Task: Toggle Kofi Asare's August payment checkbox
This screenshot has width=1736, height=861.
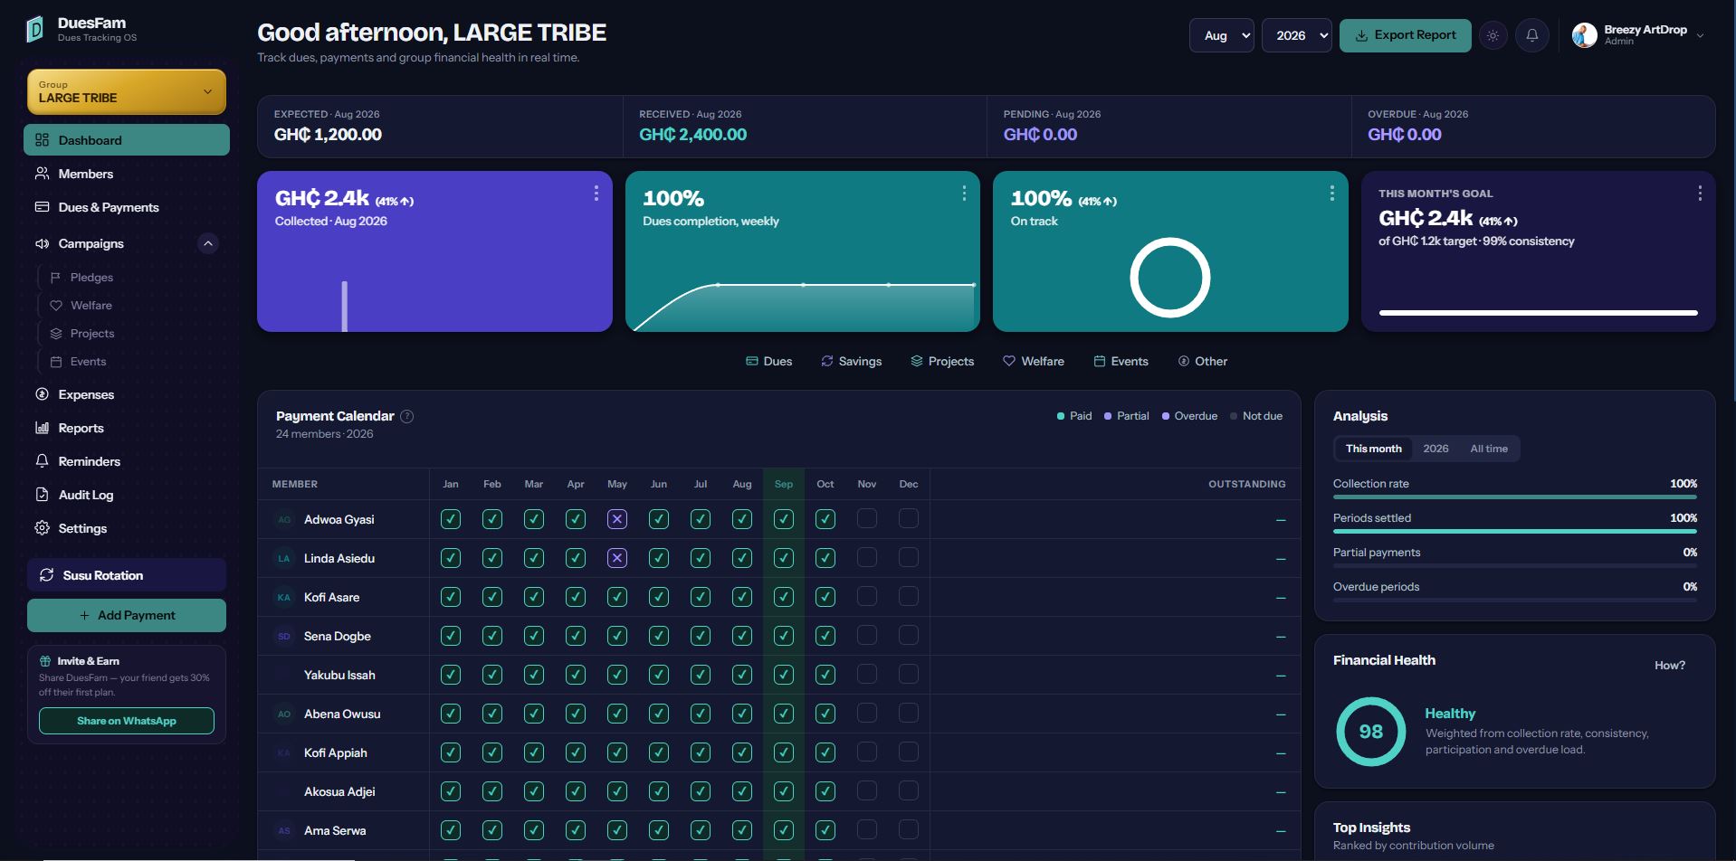Action: click(x=742, y=597)
